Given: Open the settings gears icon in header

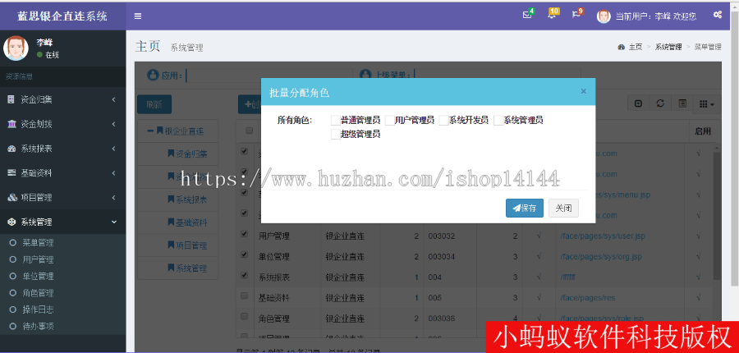Looking at the screenshot, I should [718, 15].
